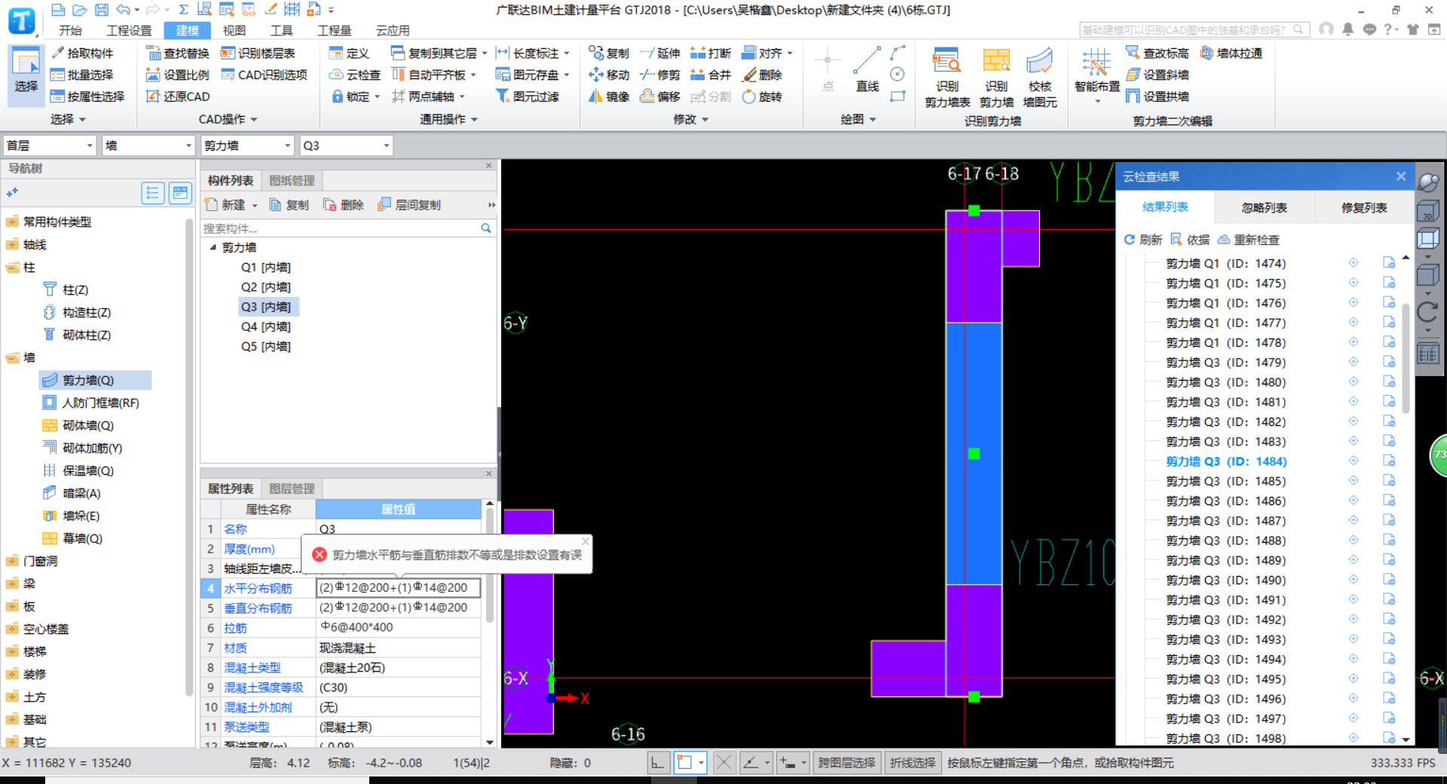Open the Q3 component dropdown
1447x784 pixels.
pyautogui.click(x=346, y=145)
